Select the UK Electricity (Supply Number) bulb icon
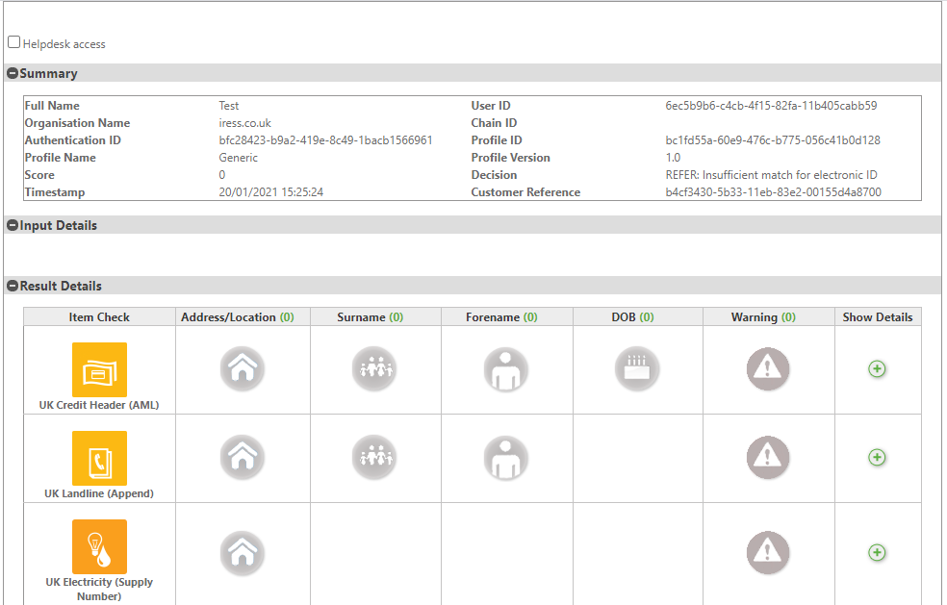947x605 pixels. pyautogui.click(x=99, y=546)
